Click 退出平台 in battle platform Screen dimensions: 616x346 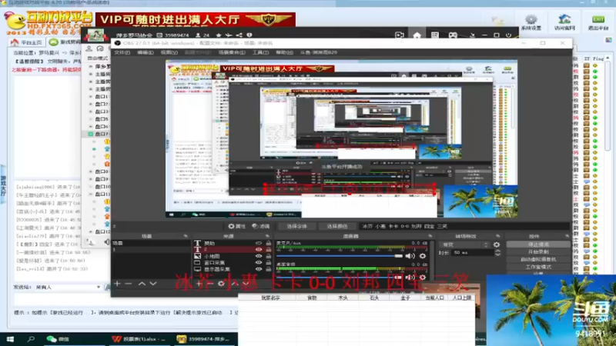tap(598, 22)
